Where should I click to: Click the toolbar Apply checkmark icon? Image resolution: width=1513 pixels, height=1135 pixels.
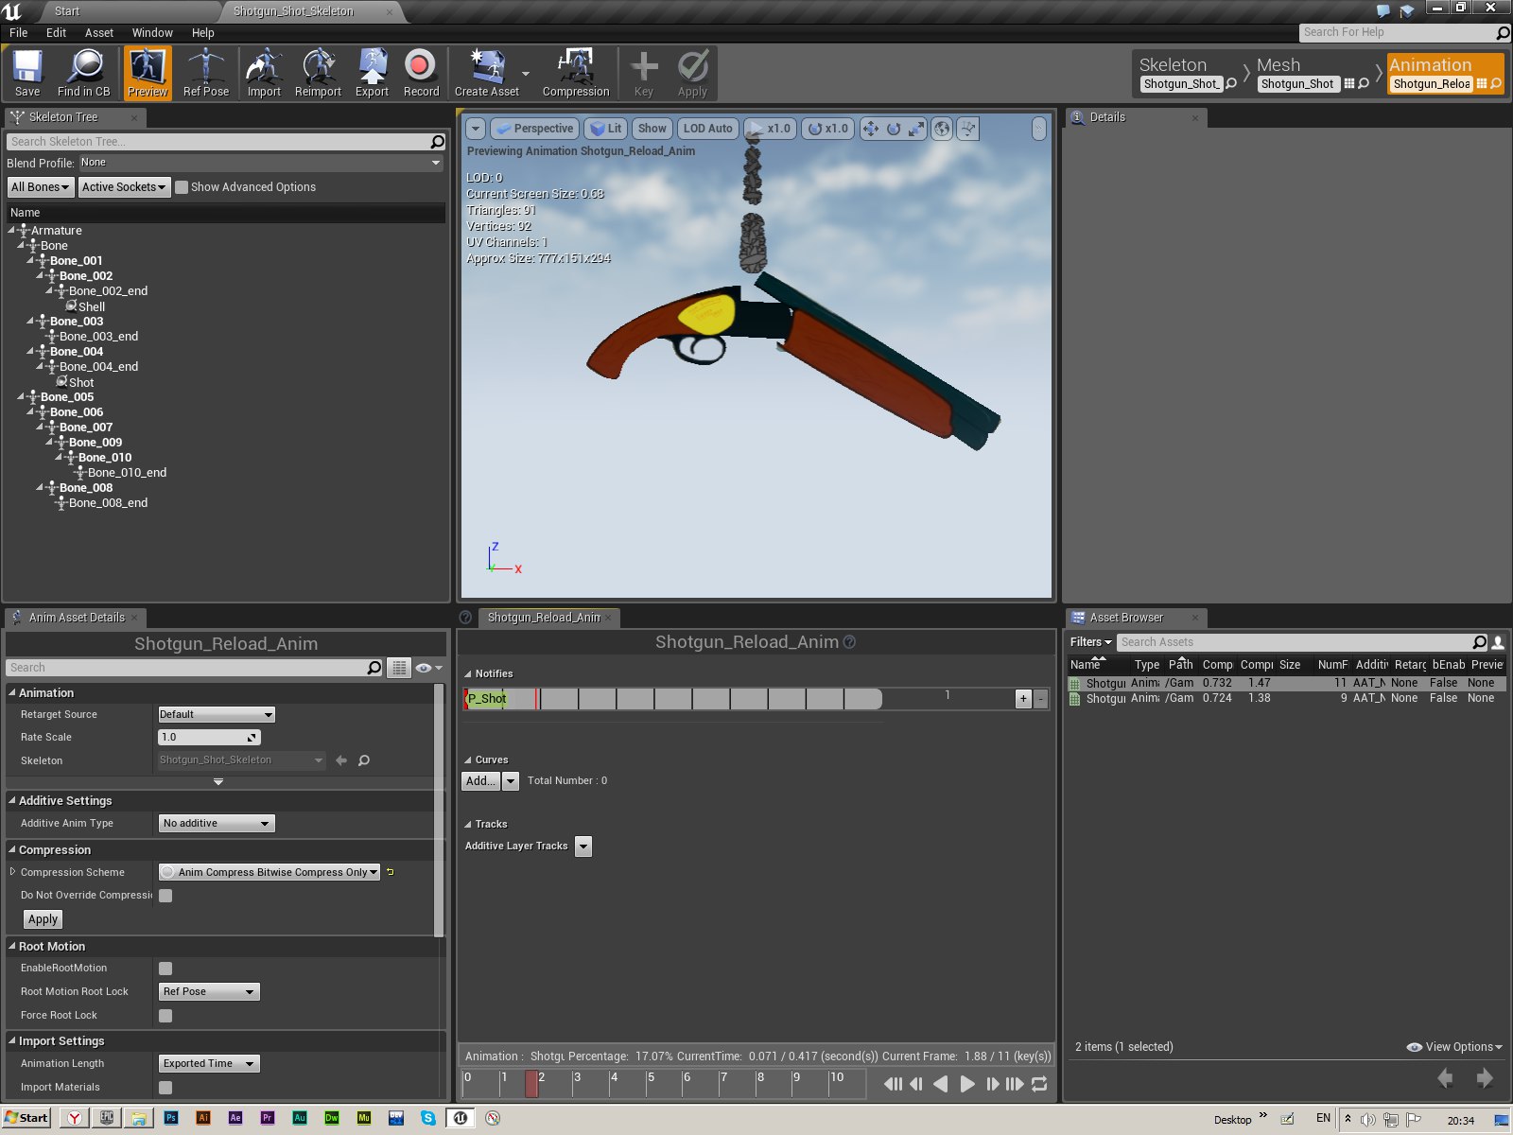point(692,74)
